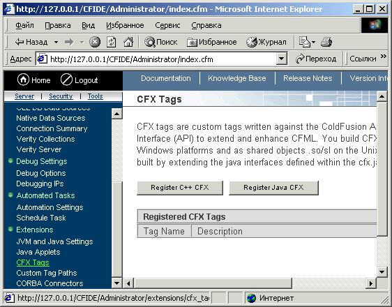Open the Справка menu
This screenshot has width=392, height=307.
pos(206,25)
